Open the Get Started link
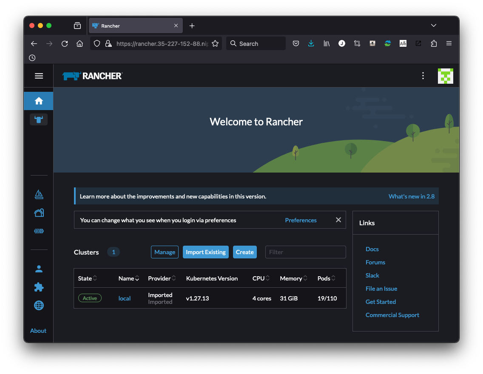 click(381, 302)
